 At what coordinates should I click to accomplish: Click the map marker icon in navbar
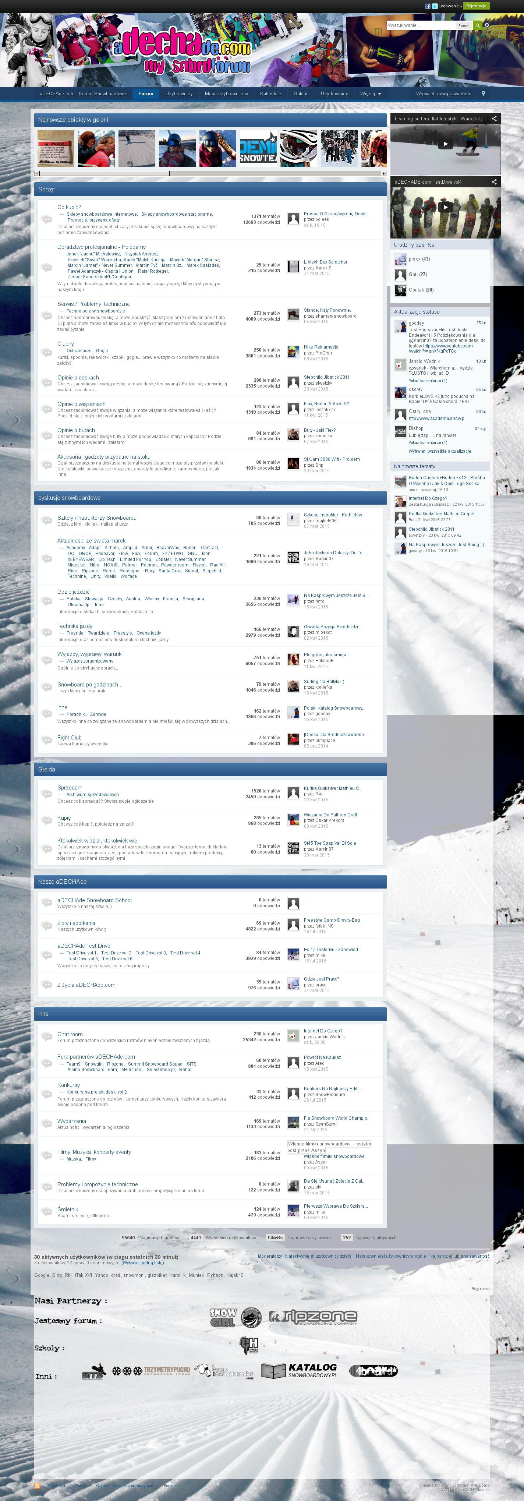pos(483,93)
